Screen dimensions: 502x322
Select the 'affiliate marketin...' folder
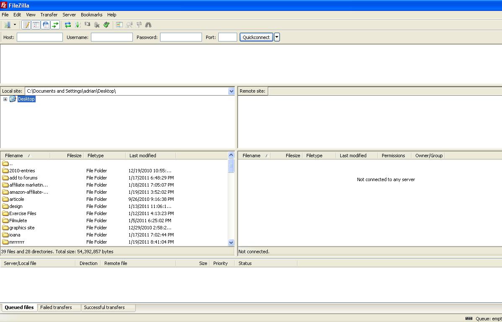(x=25, y=185)
